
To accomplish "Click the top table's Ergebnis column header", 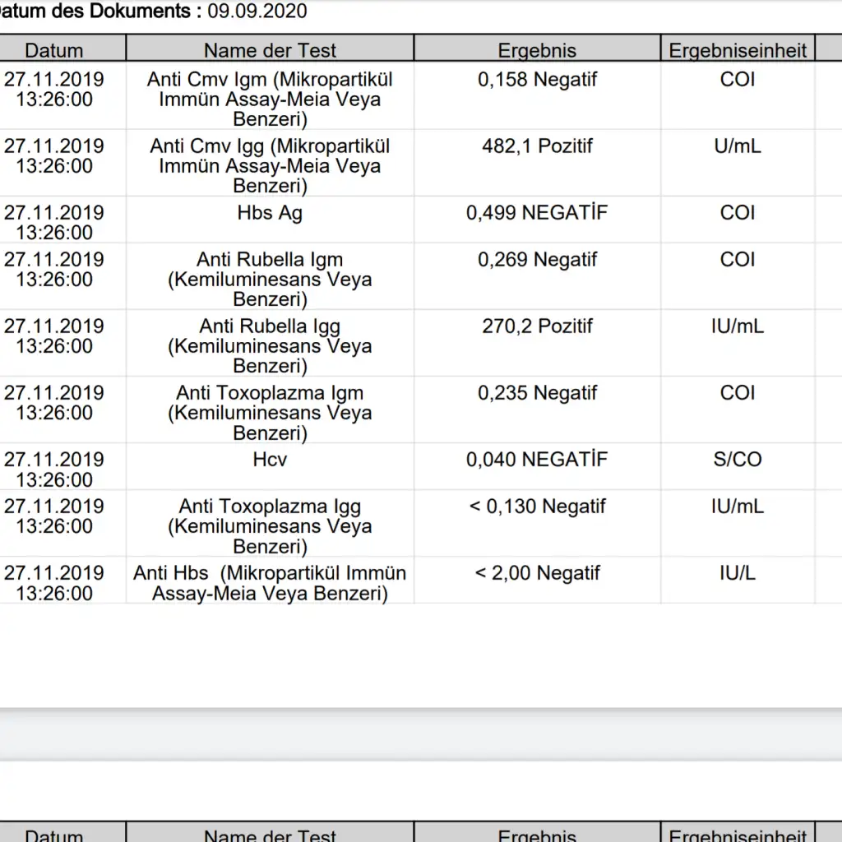I will pyautogui.click(x=537, y=50).
